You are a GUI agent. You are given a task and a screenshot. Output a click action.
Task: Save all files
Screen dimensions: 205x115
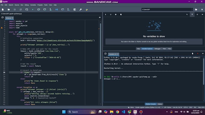click(x=21, y=10)
